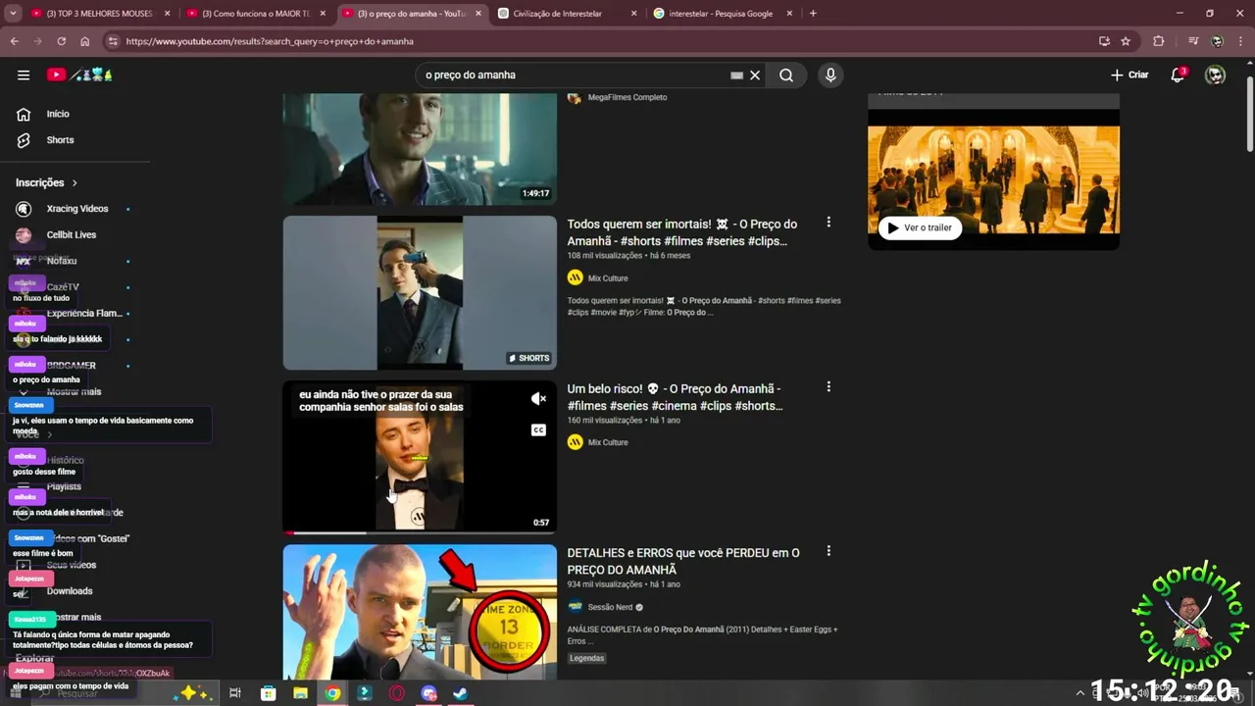Open Windows Task View icon

point(235,693)
